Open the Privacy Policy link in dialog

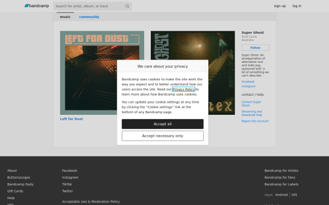(x=183, y=89)
